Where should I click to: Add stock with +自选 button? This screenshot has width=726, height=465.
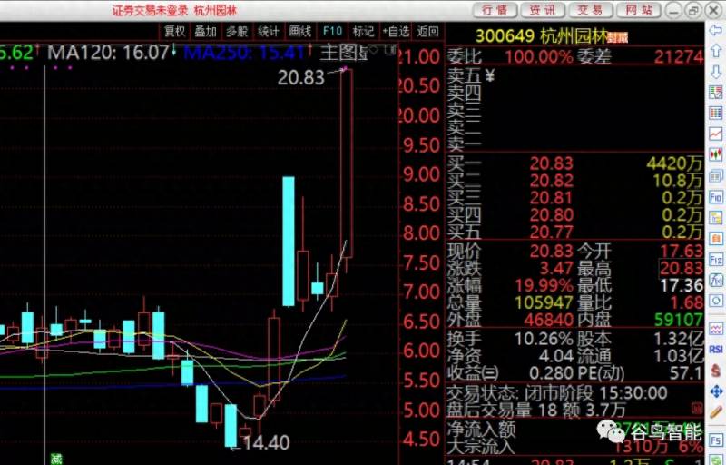396,32
